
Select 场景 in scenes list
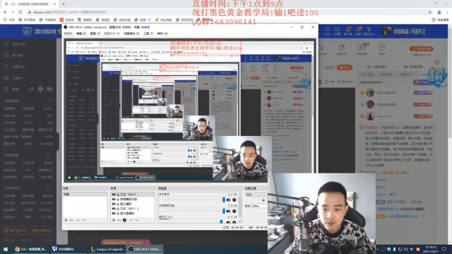coord(85,194)
